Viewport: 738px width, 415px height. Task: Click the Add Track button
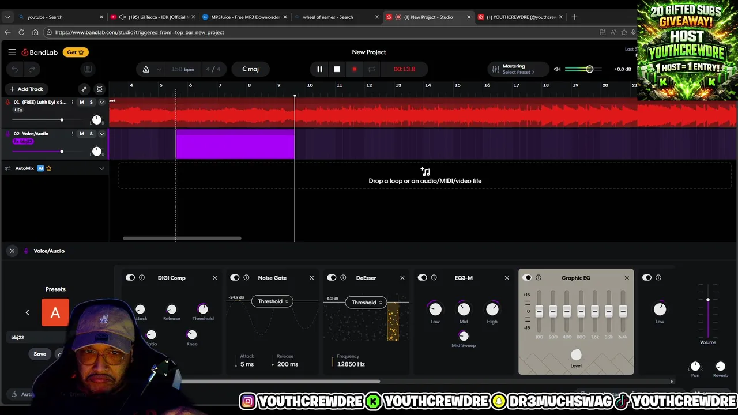pos(27,89)
